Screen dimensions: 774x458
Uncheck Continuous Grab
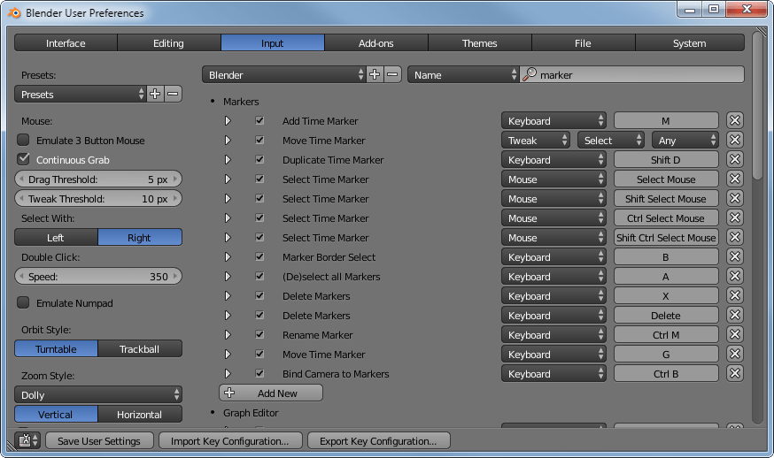pos(23,159)
